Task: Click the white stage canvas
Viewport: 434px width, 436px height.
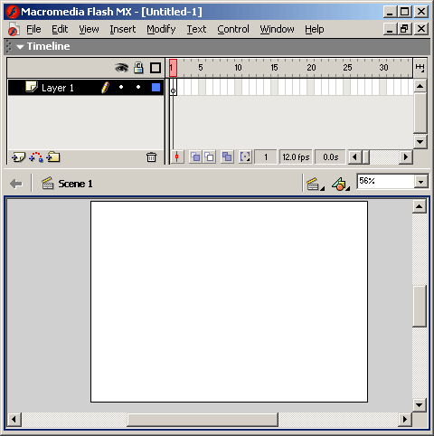Action: [229, 301]
